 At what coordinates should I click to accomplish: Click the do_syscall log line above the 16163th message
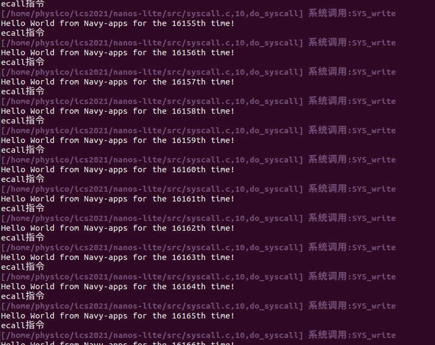click(198, 248)
